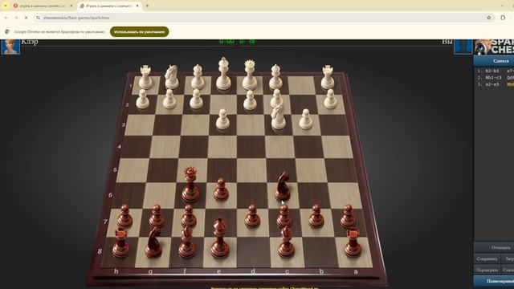
Task: Select the red bishop on c8
Action: click(286, 242)
